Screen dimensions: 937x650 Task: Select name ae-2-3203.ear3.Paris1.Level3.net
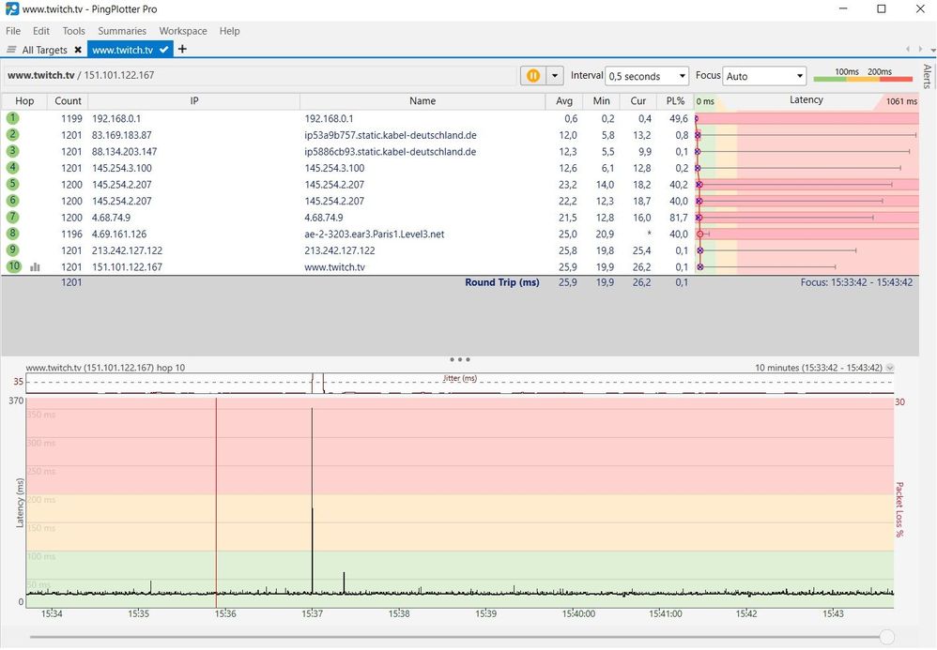click(x=374, y=234)
